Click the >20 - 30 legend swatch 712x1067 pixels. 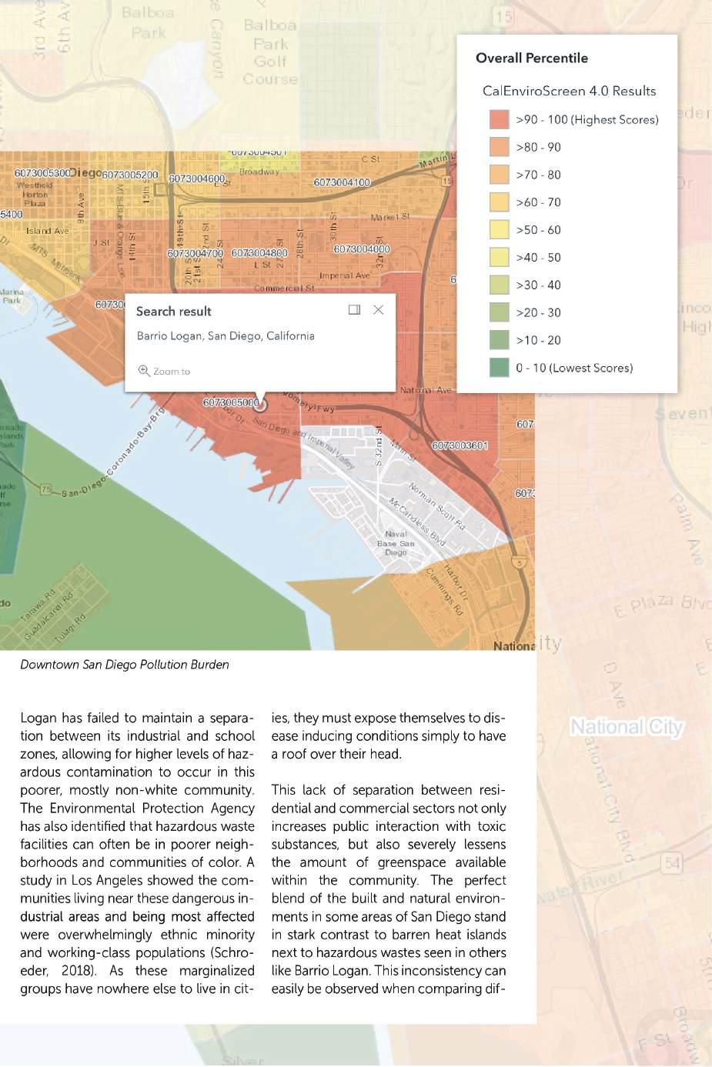tap(500, 312)
